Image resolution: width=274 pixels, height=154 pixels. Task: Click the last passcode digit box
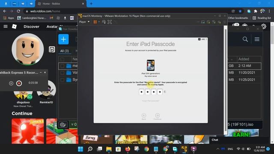point(160,92)
